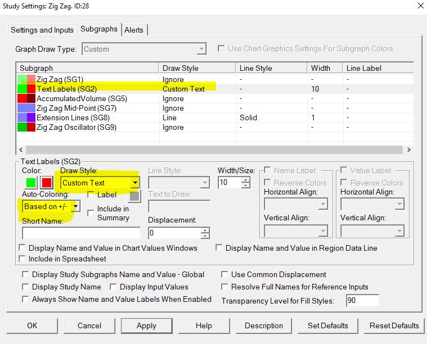Decrease Width/Size with the down spinner arrow
Image resolution: width=427 pixels, height=344 pixels.
point(246,185)
